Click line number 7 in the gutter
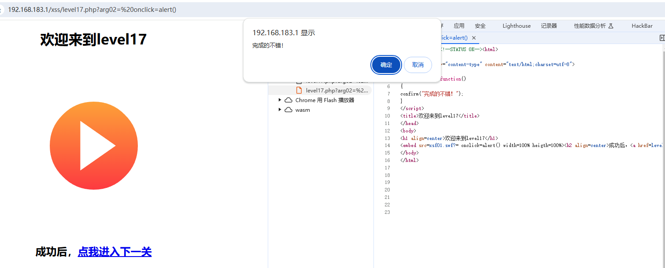 pos(389,94)
